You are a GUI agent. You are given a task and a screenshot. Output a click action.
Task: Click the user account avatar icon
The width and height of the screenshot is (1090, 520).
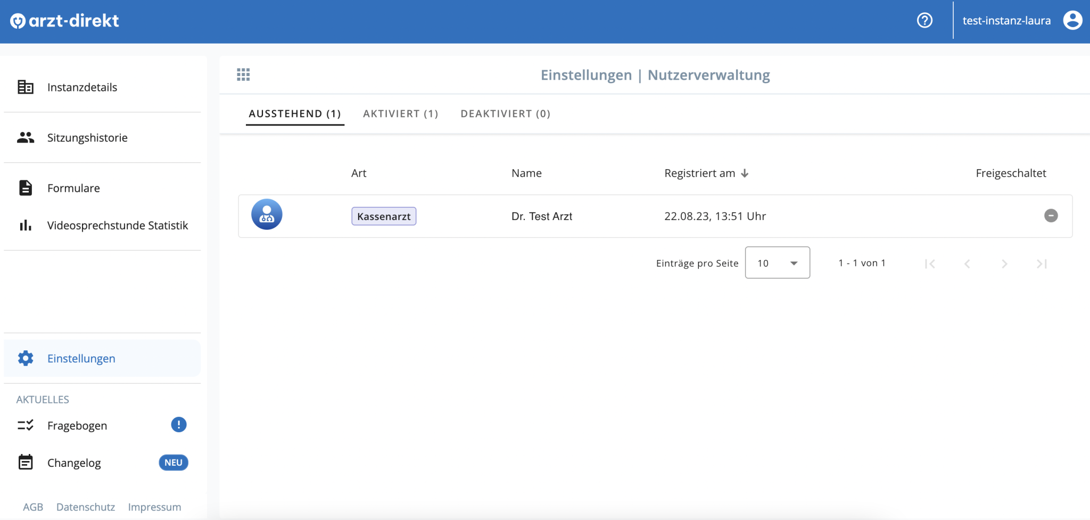(x=1072, y=21)
